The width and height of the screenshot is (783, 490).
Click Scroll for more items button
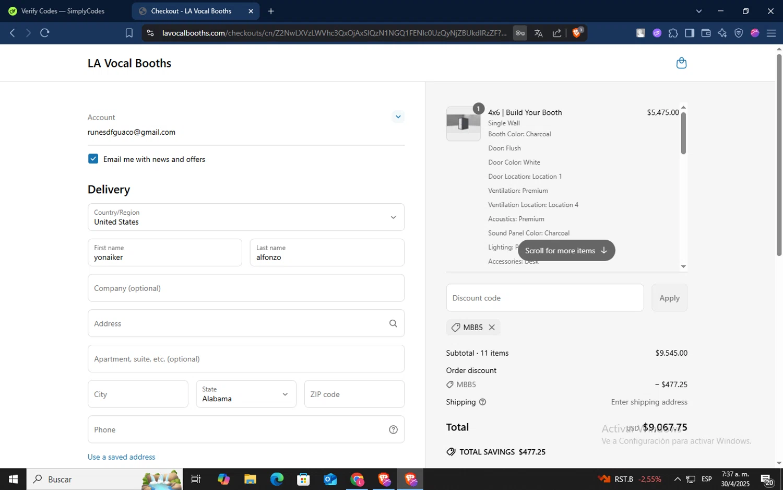click(566, 251)
